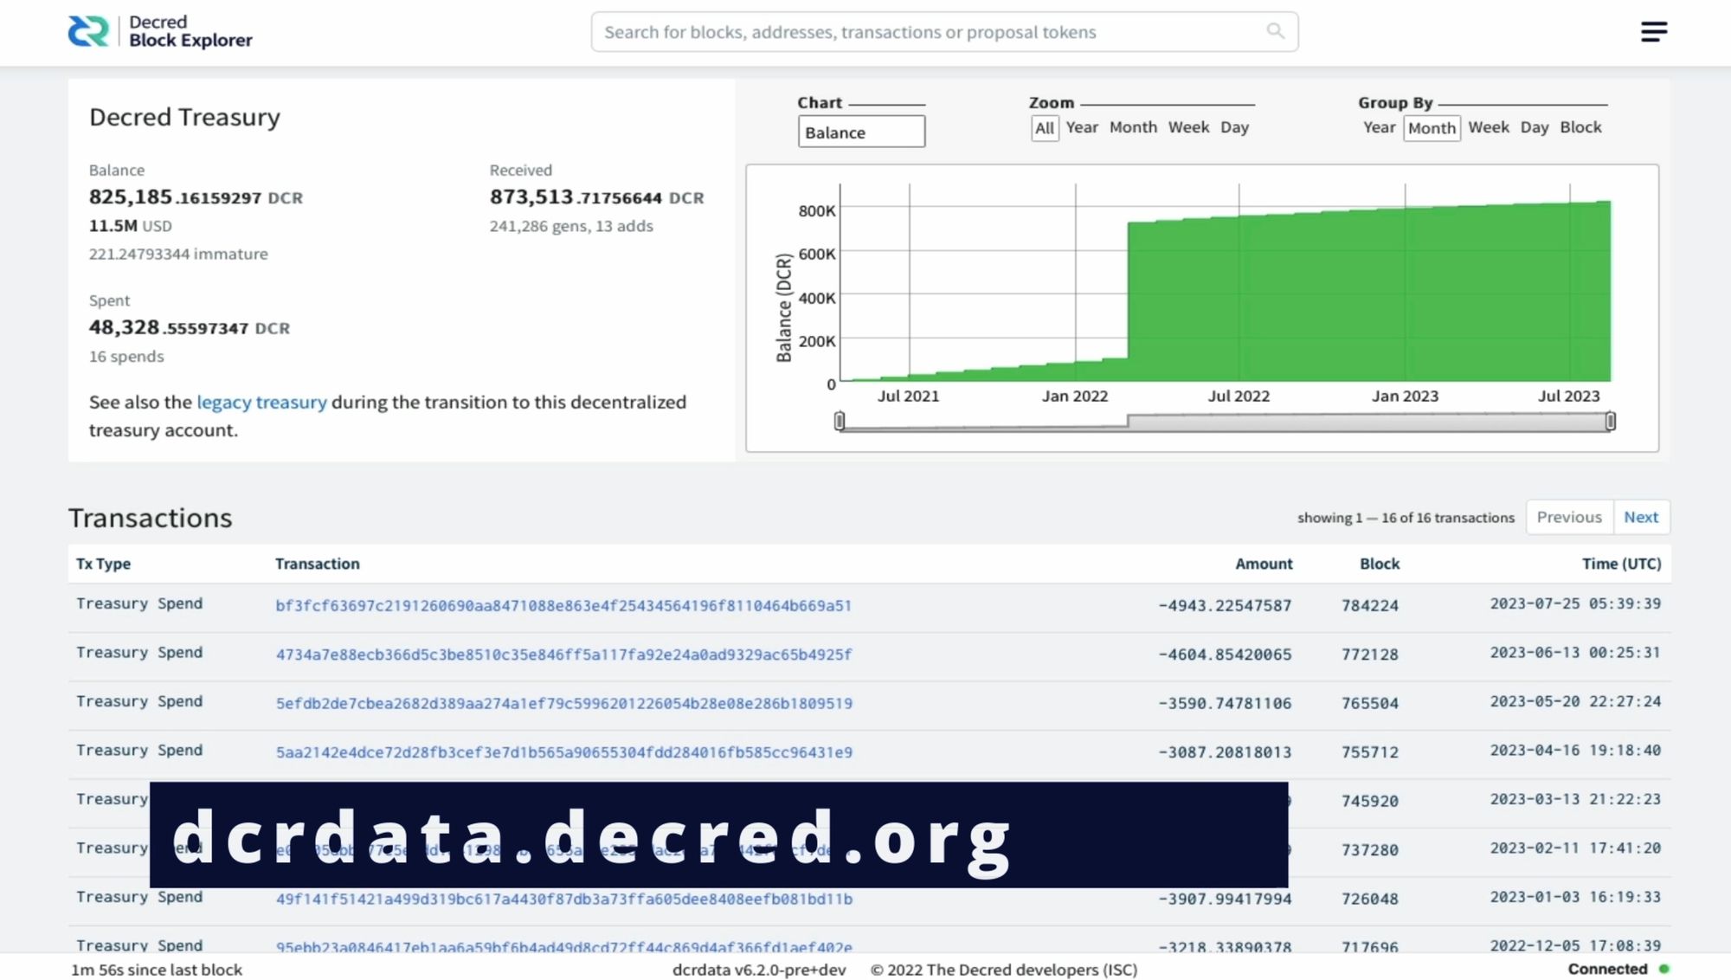Group chart by Day
This screenshot has height=980, width=1731.
click(x=1534, y=127)
